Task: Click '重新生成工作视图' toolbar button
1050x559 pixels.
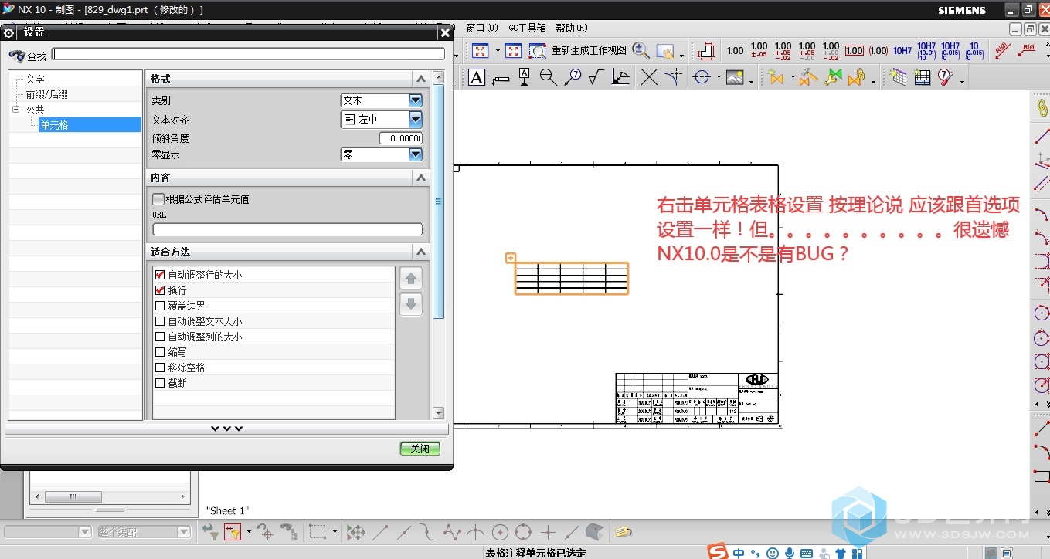Action: [589, 51]
